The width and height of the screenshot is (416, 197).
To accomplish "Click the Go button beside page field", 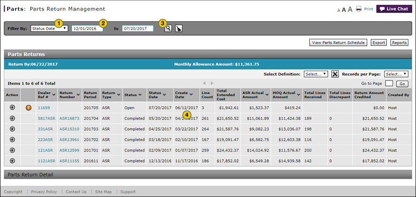I will (x=402, y=84).
